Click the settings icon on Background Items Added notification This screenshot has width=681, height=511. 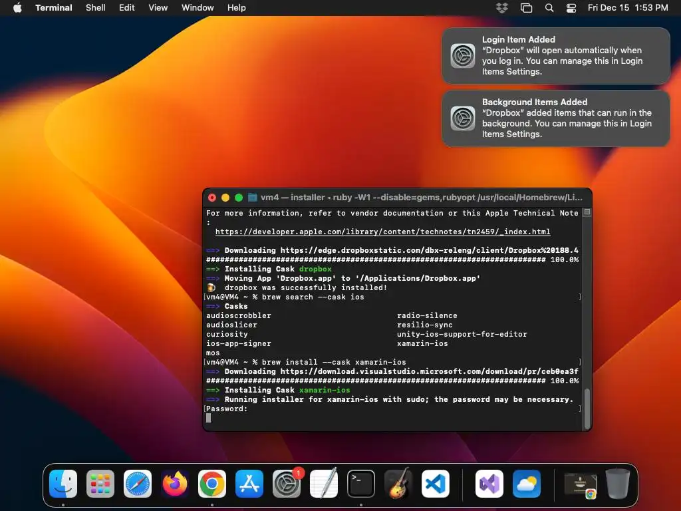click(463, 118)
